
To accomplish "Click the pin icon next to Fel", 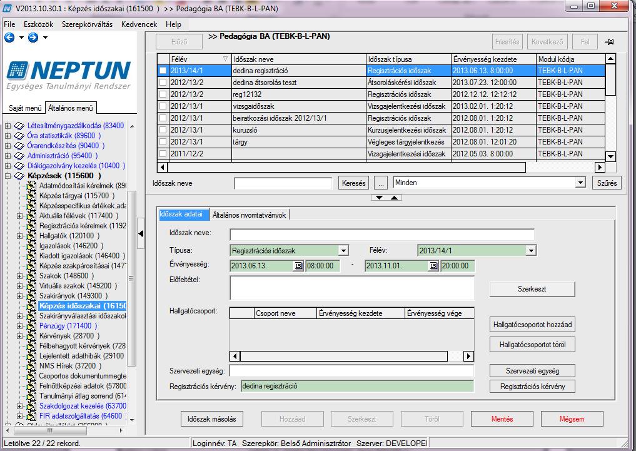I will 609,42.
